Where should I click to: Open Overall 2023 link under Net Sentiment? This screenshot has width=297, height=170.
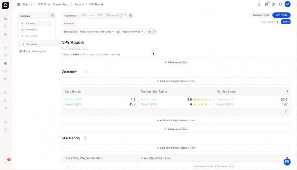pos(225,104)
